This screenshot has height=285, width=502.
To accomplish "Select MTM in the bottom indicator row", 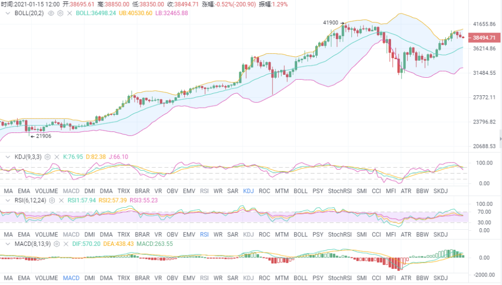I will click(x=282, y=278).
